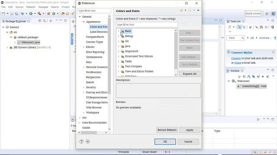Viewport: 277px width, 155px height.
Task: Click the back navigation arrow in Preferences header
Action: (181, 10)
